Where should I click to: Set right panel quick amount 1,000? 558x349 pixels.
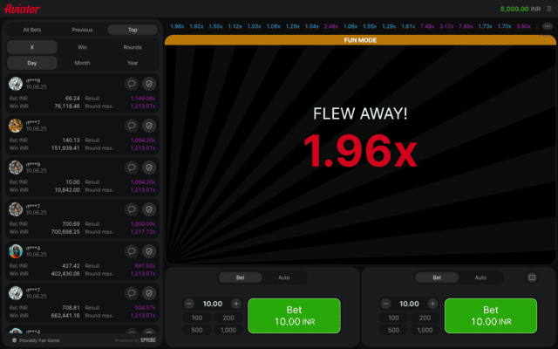click(x=425, y=330)
